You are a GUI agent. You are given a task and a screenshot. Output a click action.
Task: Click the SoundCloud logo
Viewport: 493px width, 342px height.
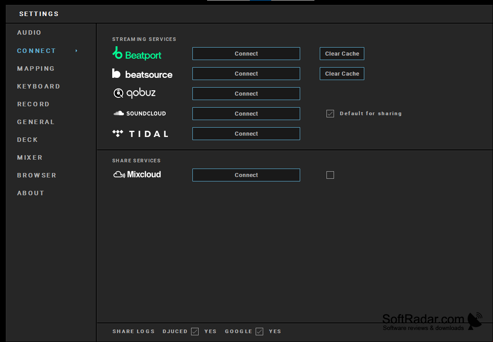coord(139,113)
